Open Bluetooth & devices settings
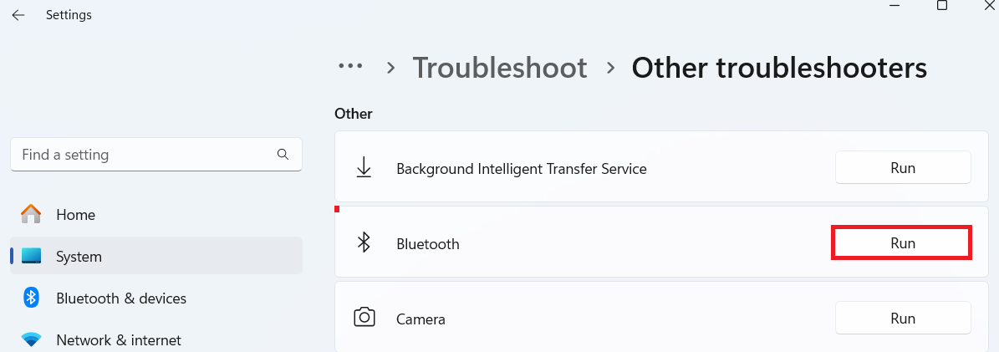The image size is (999, 352). (121, 298)
